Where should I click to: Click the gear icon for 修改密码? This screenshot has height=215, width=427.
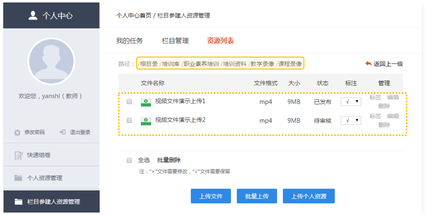(x=17, y=133)
